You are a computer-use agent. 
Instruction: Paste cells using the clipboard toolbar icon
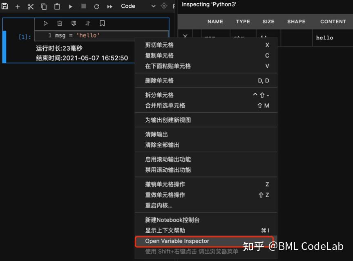pyautogui.click(x=57, y=6)
